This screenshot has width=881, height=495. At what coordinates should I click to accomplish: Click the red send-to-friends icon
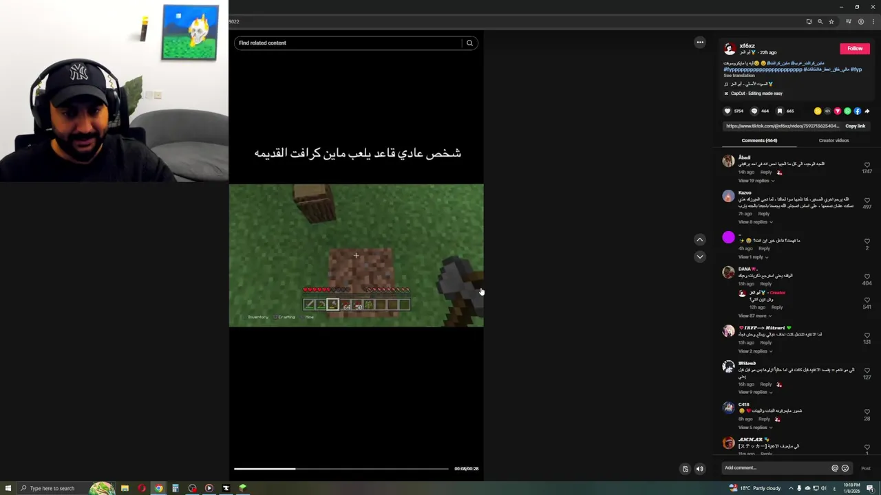838,111
